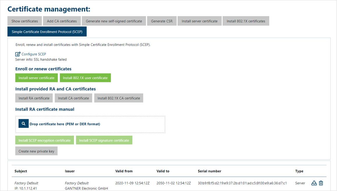Click Install 802.1X CA certificate button

[119, 98]
